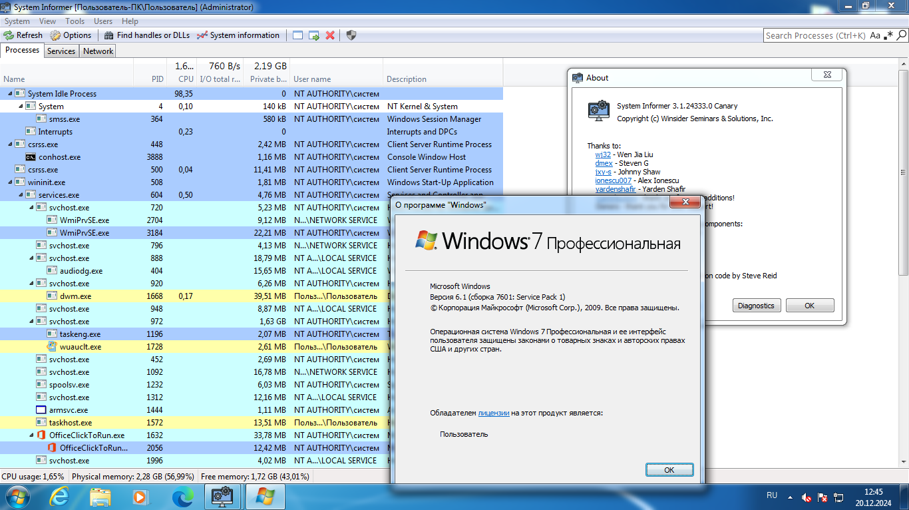Open System information graph window

pyautogui.click(x=238, y=35)
